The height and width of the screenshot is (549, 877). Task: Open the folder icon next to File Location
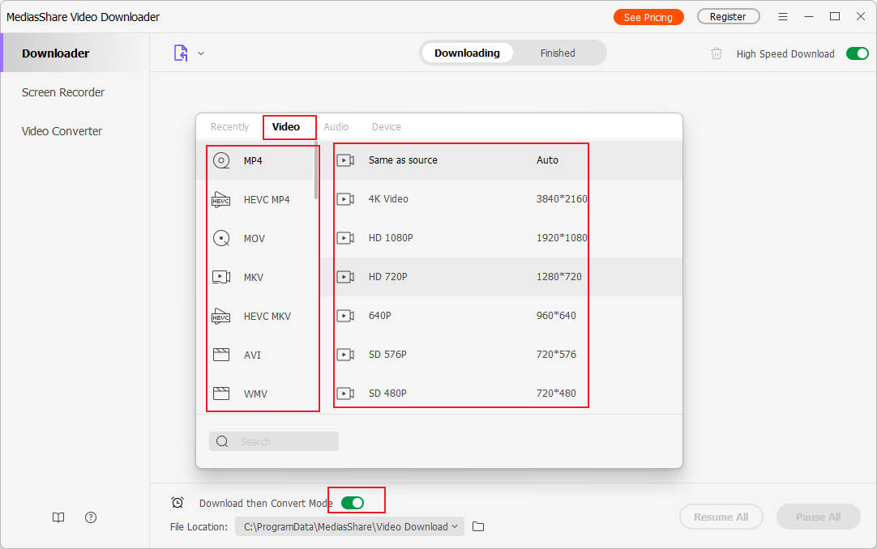point(477,526)
